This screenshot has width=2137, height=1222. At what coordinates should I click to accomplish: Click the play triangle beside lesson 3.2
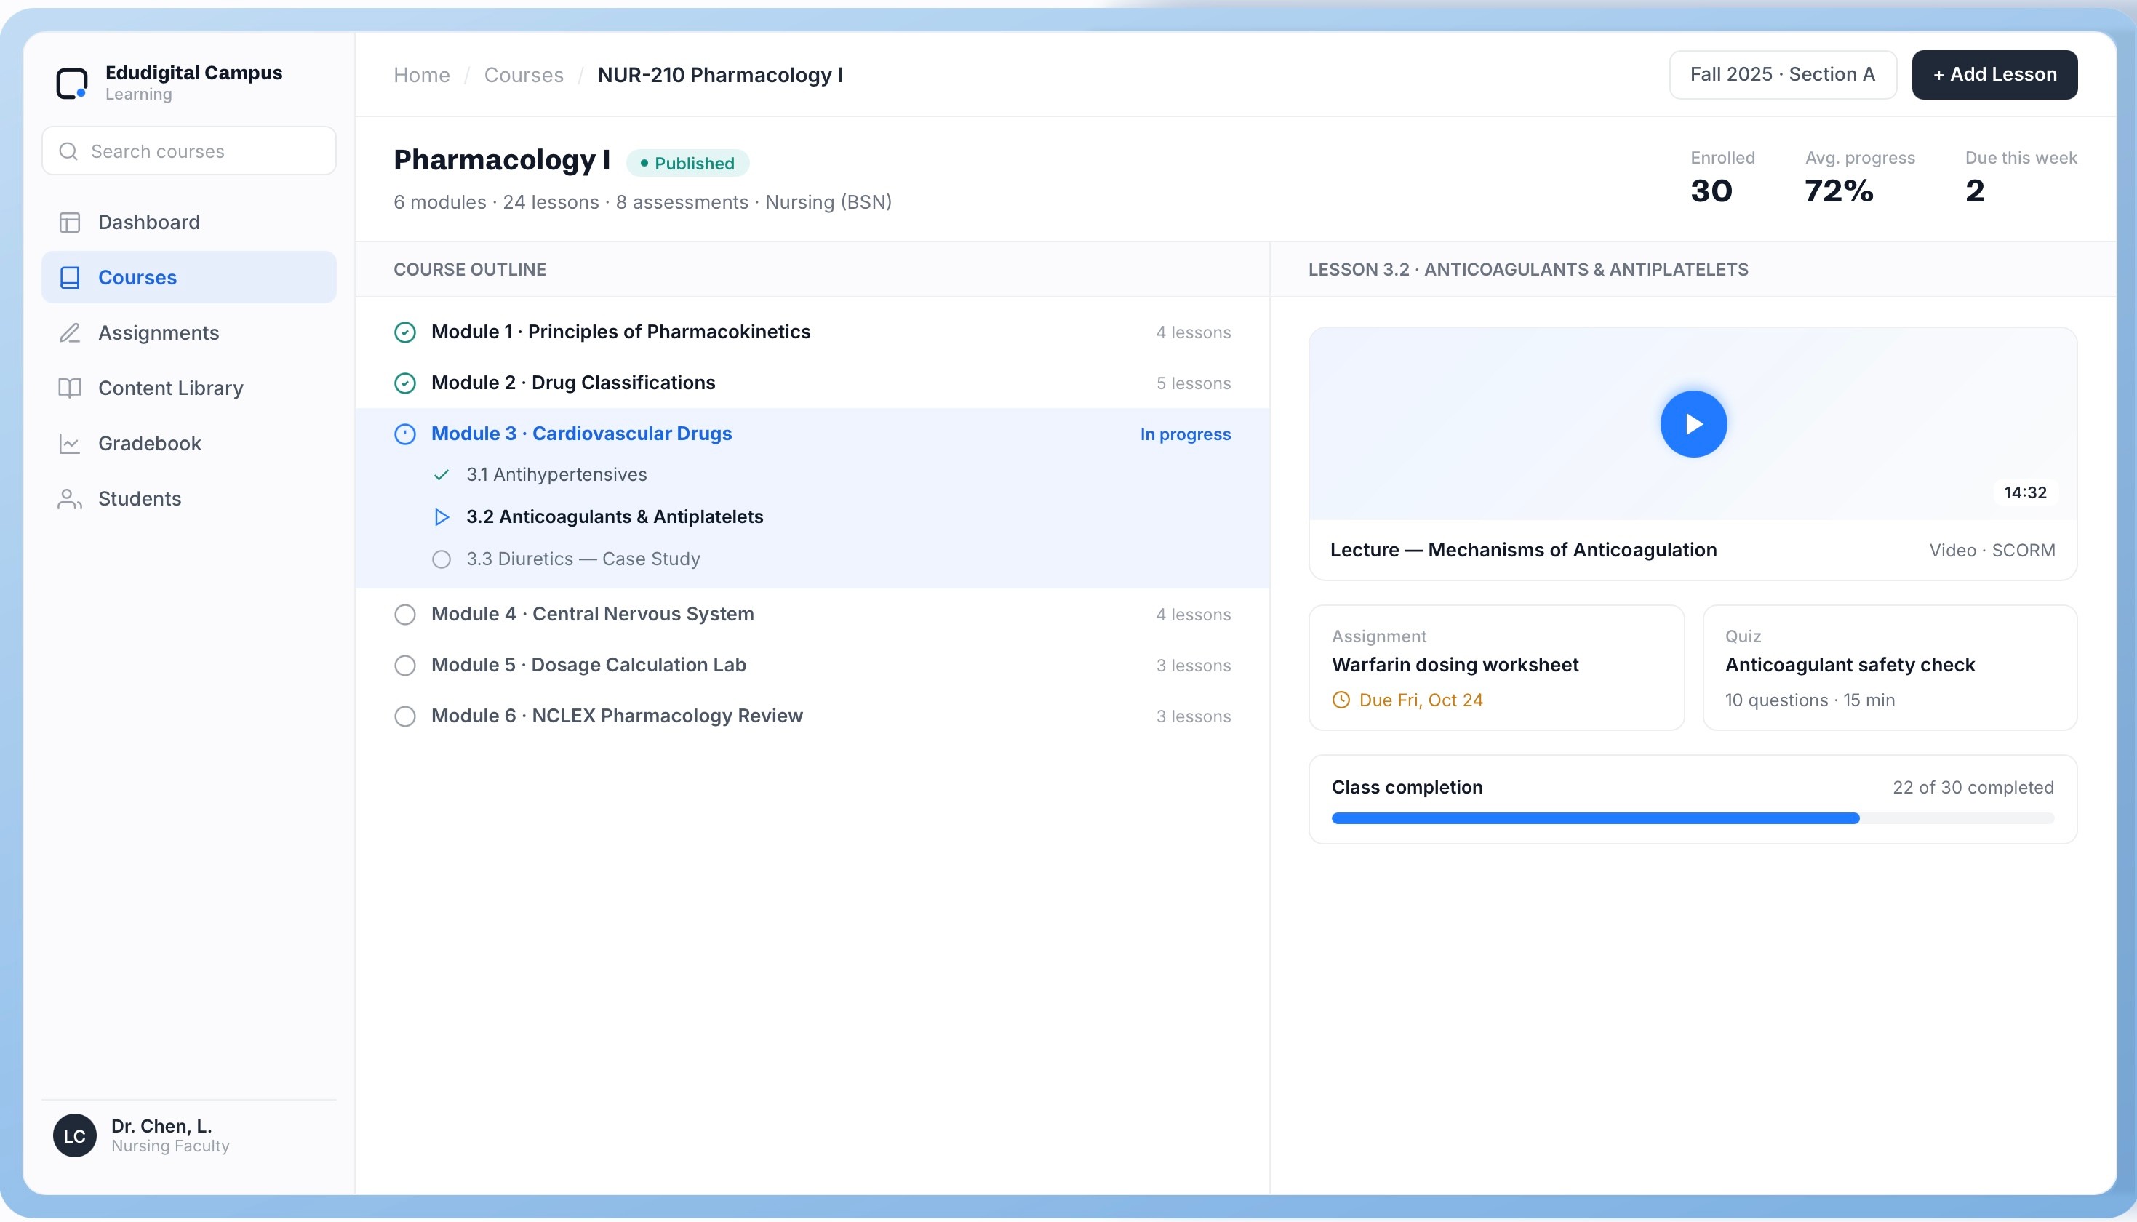pos(442,517)
